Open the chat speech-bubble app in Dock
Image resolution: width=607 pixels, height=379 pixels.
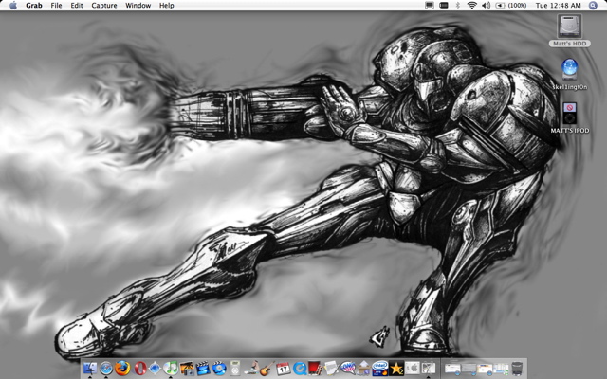[x=348, y=368]
